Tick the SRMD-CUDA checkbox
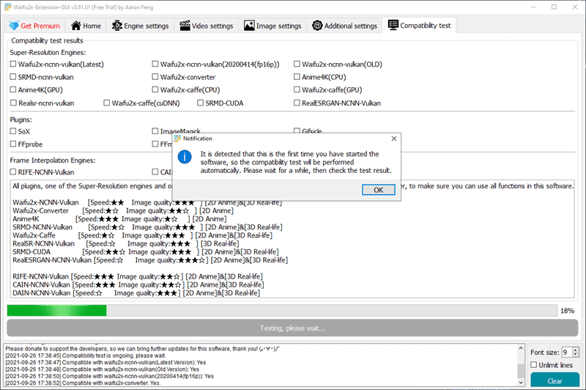 pyautogui.click(x=200, y=103)
